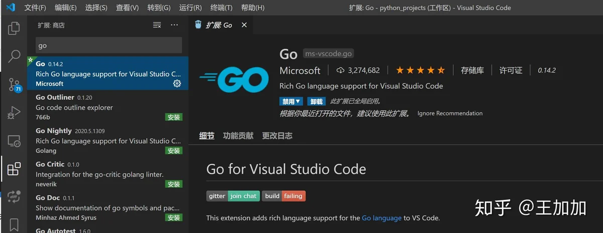Click the Go extension logo image
Screen dimensions: 603x233
point(234,79)
